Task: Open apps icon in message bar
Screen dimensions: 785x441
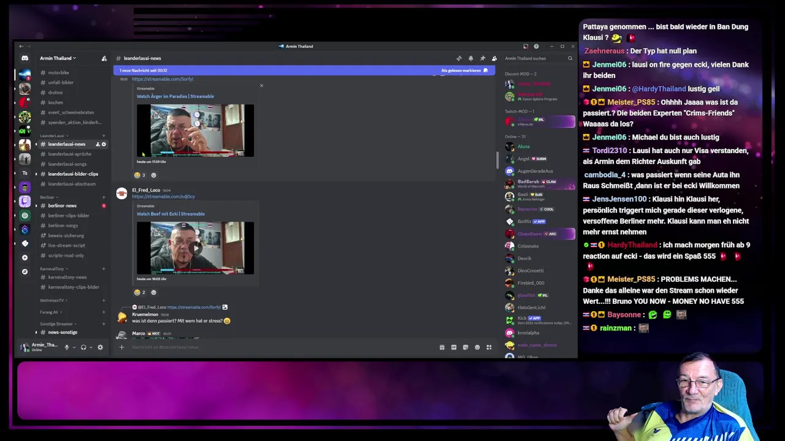Action: [489, 347]
